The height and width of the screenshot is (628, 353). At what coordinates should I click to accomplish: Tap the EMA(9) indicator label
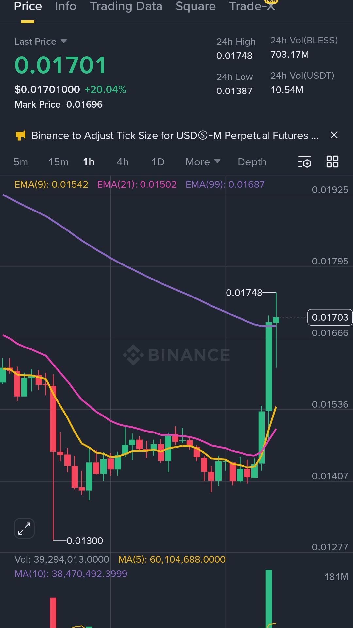coord(51,184)
